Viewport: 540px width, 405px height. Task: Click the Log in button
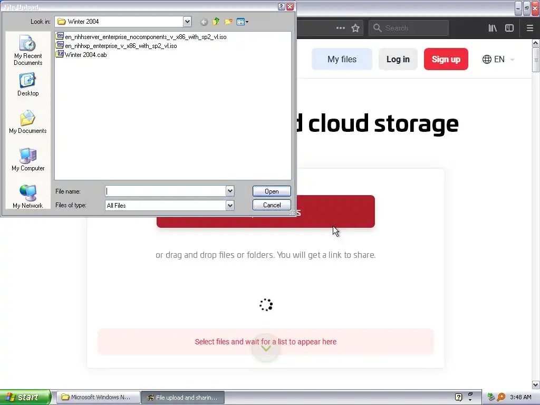(398, 59)
